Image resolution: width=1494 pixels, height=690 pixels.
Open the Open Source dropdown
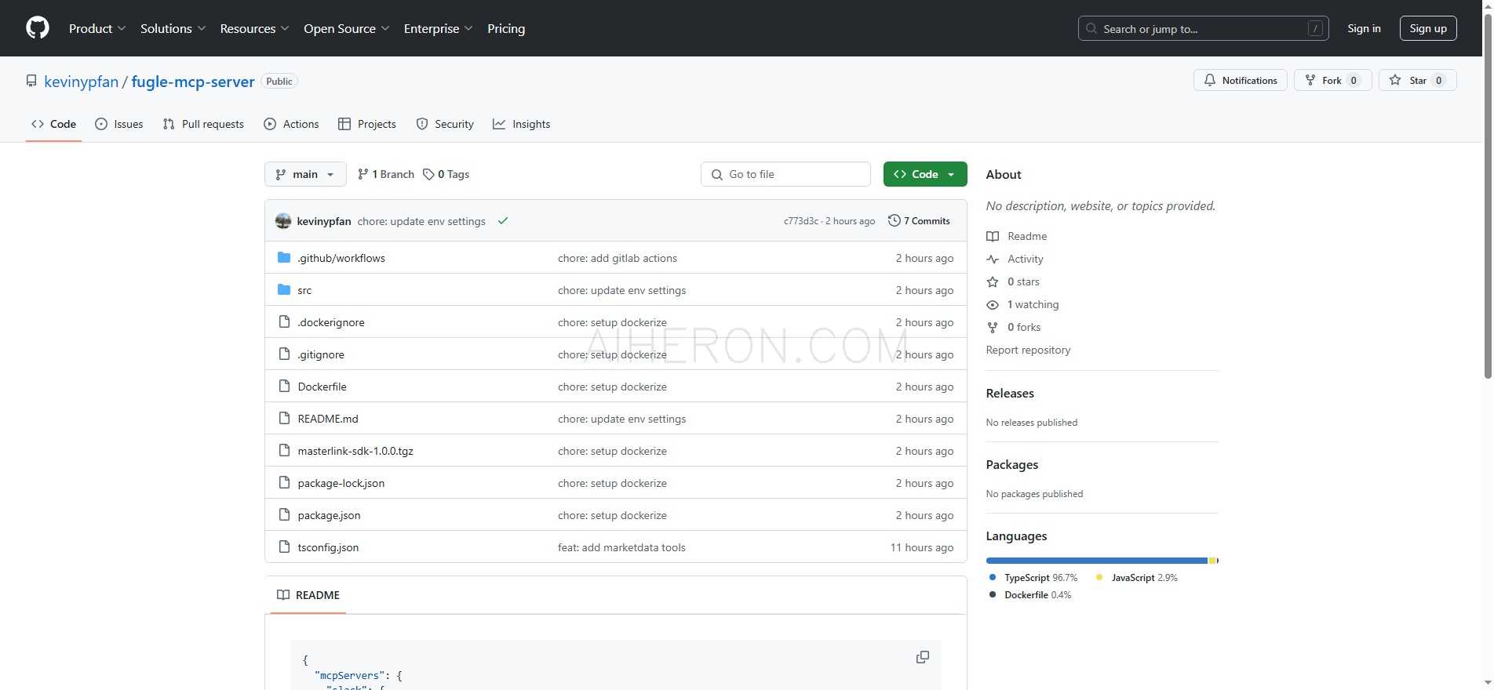346,28
